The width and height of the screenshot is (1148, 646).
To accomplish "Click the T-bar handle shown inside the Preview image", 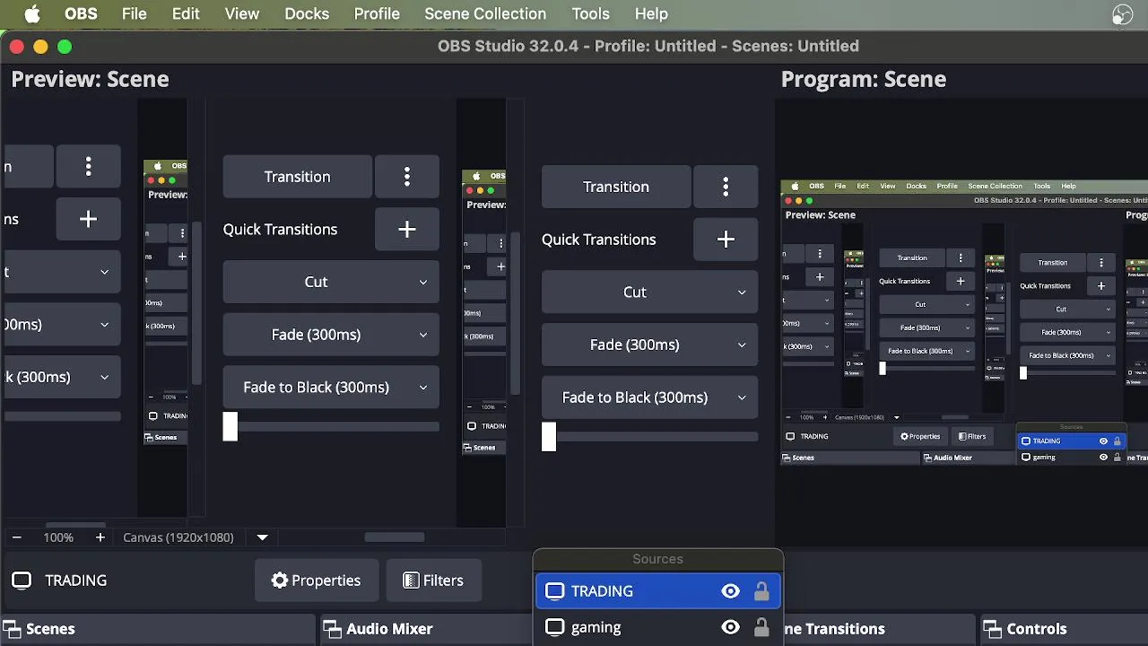I will coord(230,426).
